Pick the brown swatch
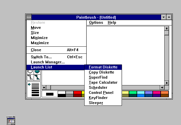 165,96
